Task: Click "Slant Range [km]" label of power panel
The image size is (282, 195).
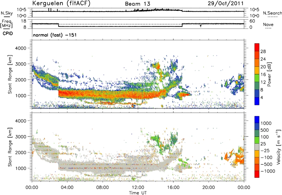Action: click(10, 74)
